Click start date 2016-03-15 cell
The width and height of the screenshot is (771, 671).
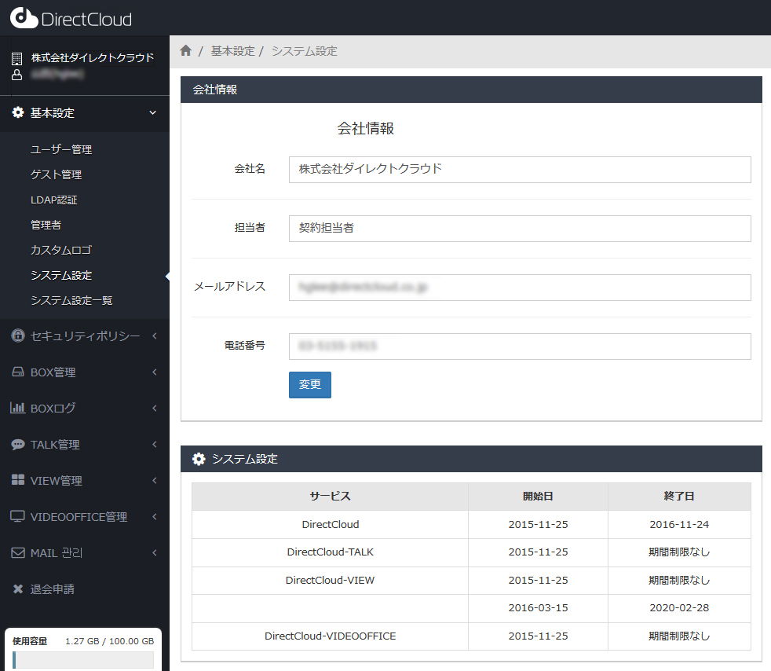click(538, 608)
